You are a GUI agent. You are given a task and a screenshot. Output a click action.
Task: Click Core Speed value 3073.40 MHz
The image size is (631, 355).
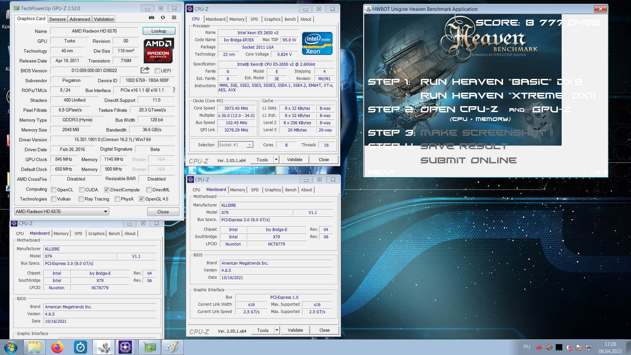pos(236,108)
